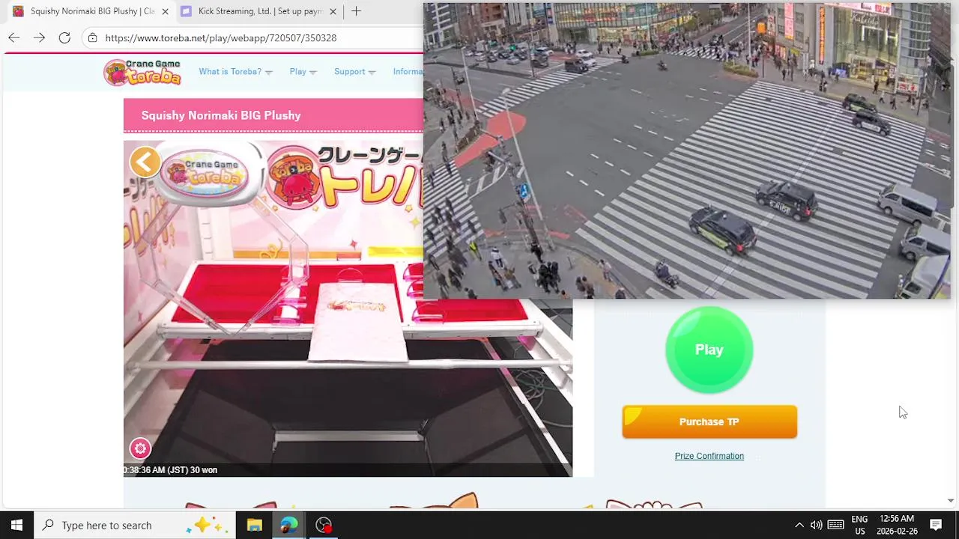The width and height of the screenshot is (959, 539).
Task: Click the timestamp text '30 won'
Action: pyautogui.click(x=203, y=470)
